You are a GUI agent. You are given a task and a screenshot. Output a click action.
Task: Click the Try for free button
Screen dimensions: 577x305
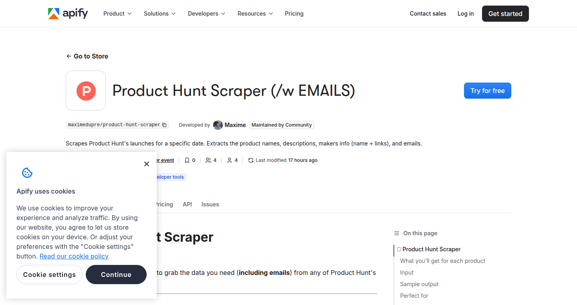coord(488,91)
